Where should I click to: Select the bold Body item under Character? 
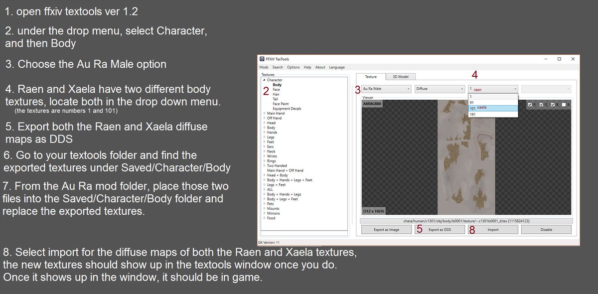click(x=277, y=85)
